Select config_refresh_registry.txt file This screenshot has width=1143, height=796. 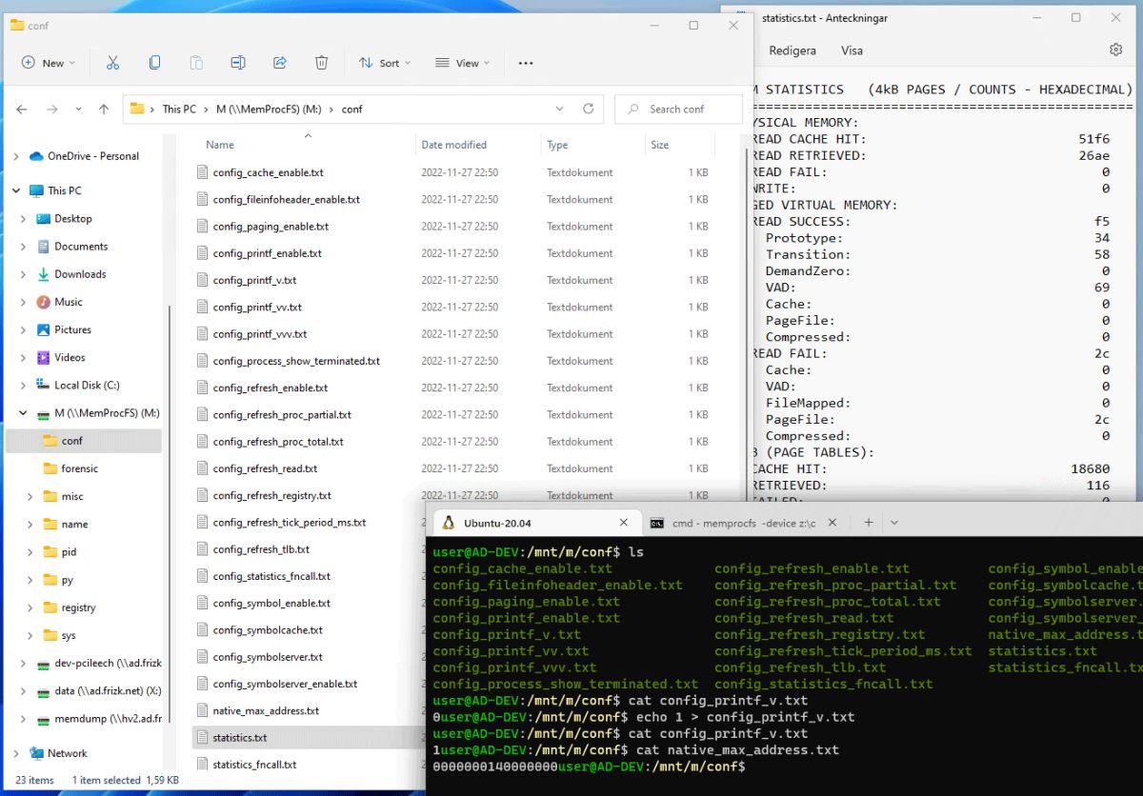[271, 496]
